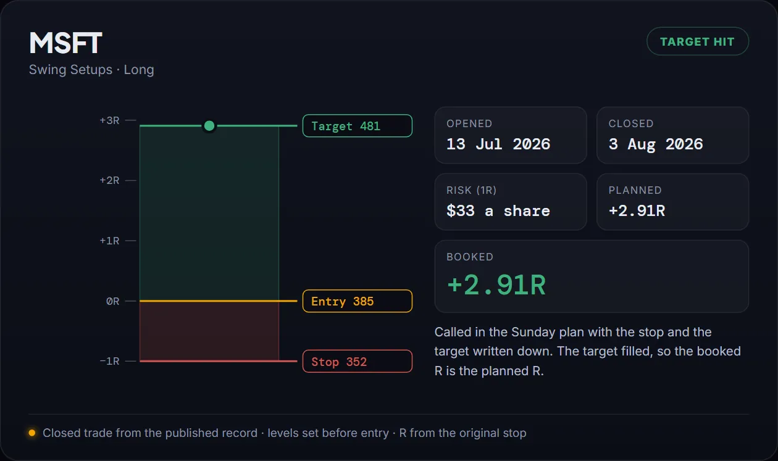Click the BOOKED +2.91R result card
This screenshot has width=778, height=461.
coord(592,276)
